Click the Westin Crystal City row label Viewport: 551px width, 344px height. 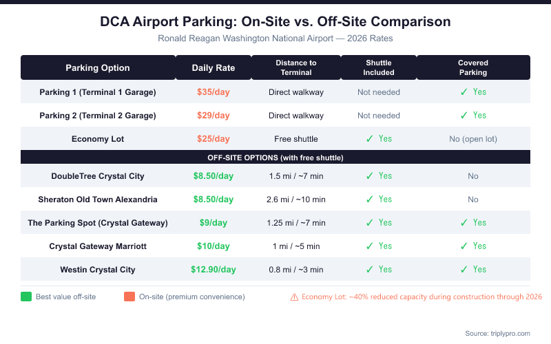(98, 269)
